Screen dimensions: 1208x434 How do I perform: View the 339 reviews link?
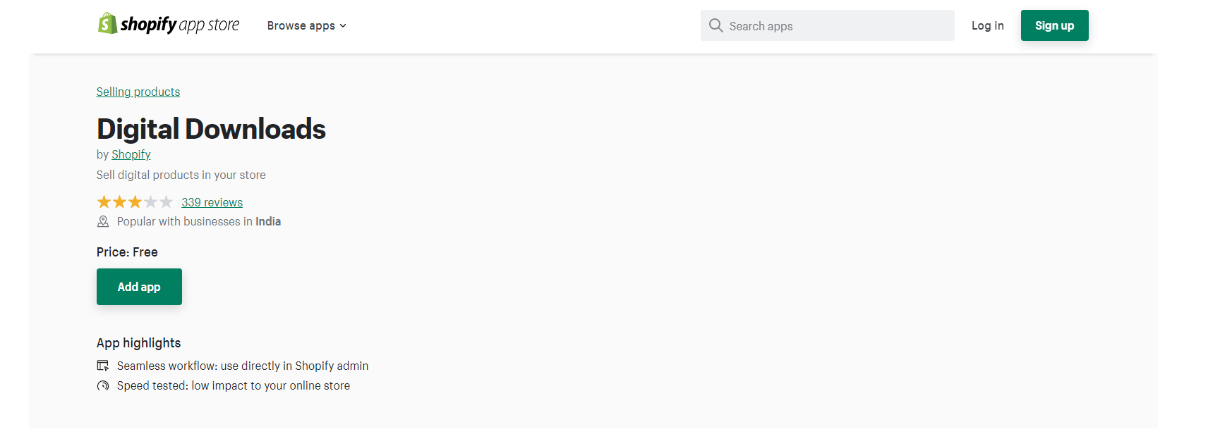212,202
